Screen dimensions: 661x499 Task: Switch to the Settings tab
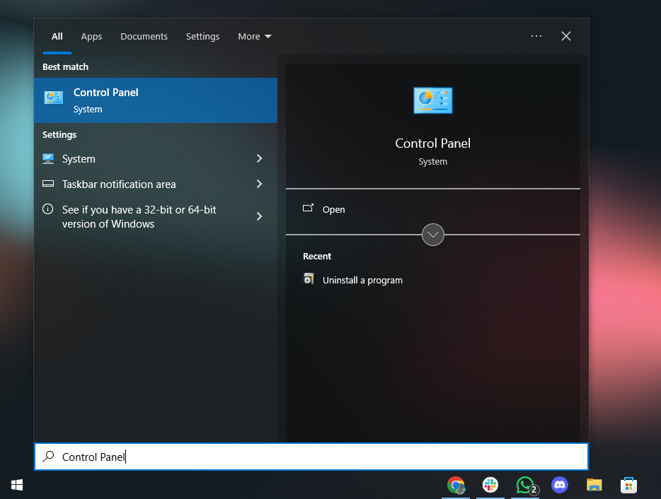point(202,37)
